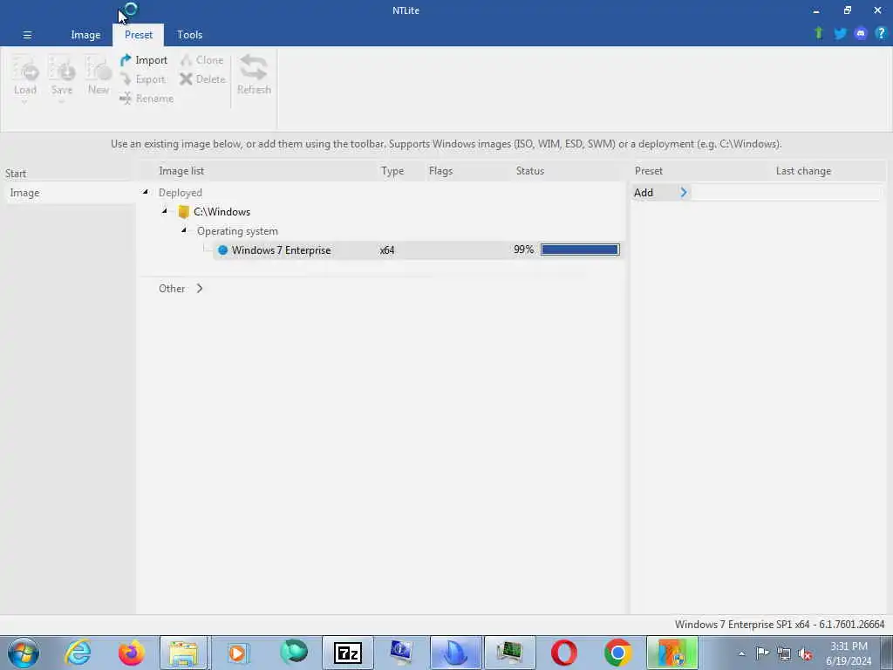Image resolution: width=893 pixels, height=670 pixels.
Task: Click the Type column header
Action: pos(392,171)
